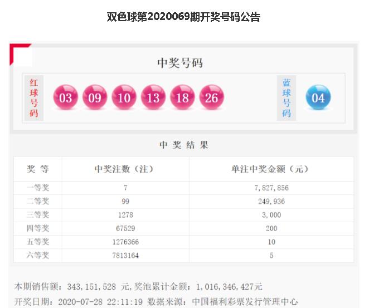369x308 pixels.
Task: Select the 一等奖 row label
Action: (38, 188)
